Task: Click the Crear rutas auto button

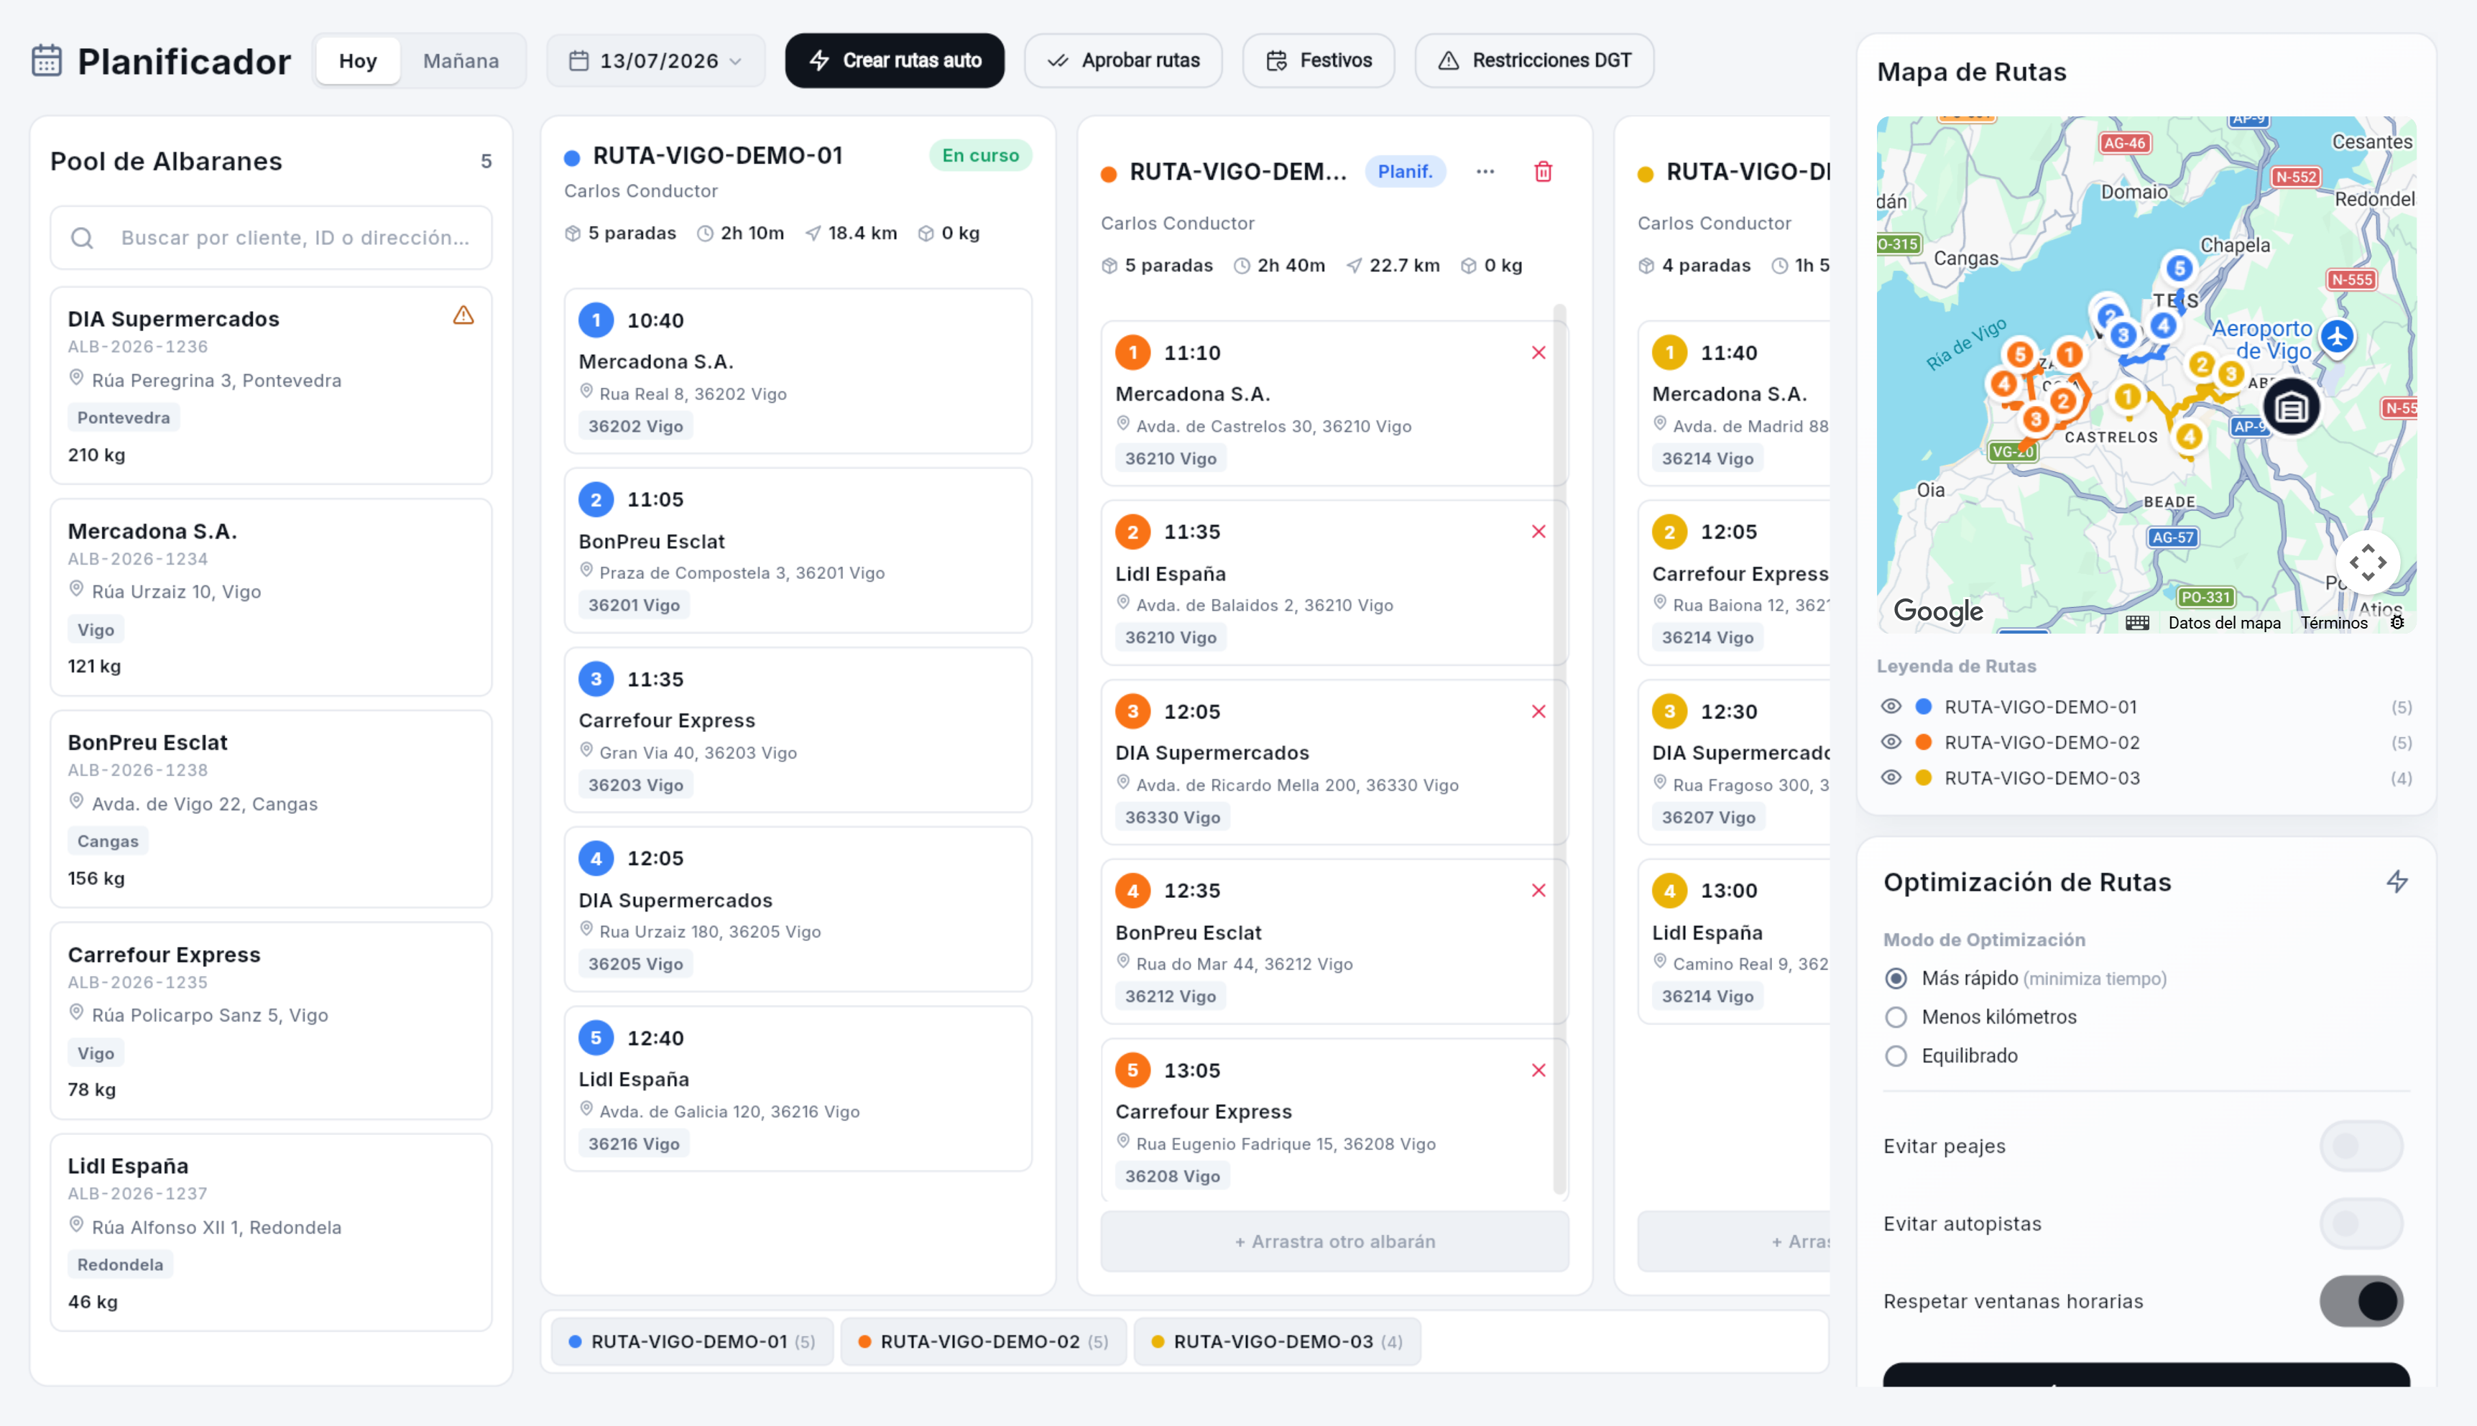Action: pos(894,61)
